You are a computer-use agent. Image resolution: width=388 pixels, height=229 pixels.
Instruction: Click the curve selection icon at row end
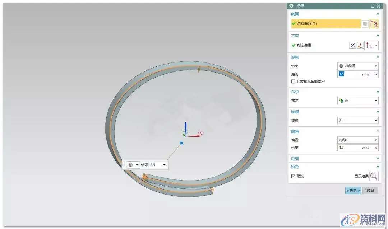374,24
